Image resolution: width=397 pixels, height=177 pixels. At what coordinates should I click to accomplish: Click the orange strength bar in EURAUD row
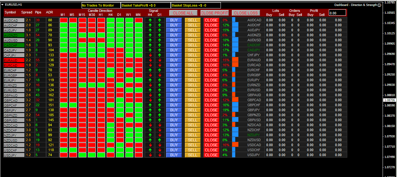[x=235, y=60]
